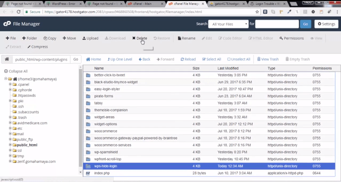Click the woocommerce folder icon
341x182 pixels.
[x=88, y=131]
